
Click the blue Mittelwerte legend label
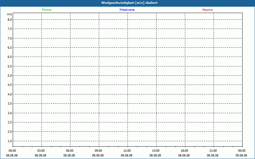pyautogui.click(x=127, y=10)
